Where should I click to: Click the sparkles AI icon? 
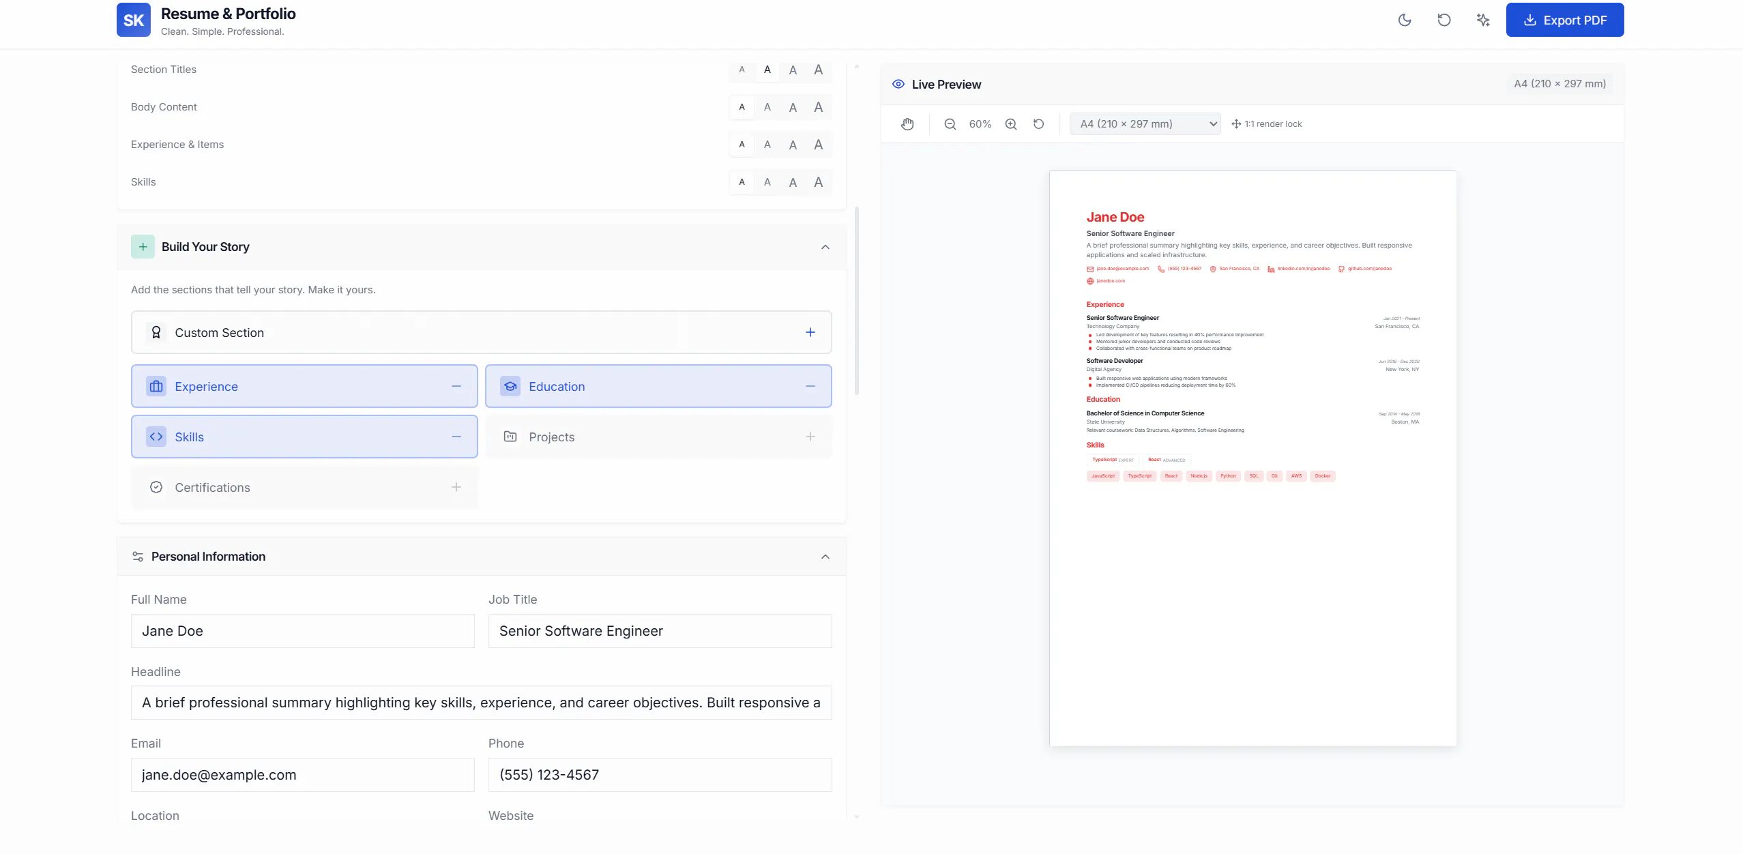click(1483, 20)
